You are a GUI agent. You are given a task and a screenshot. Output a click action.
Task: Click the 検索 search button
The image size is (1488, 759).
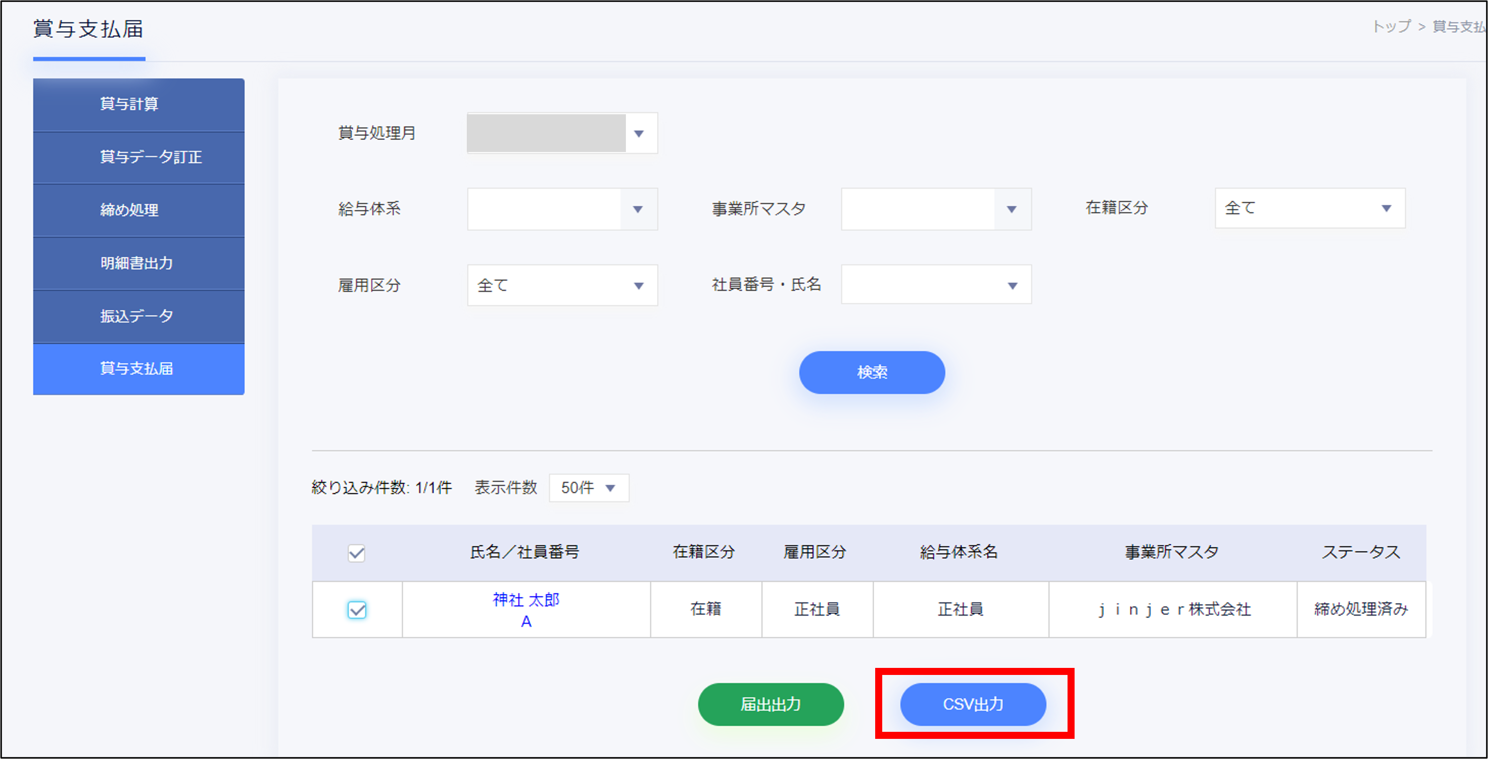[x=872, y=372]
